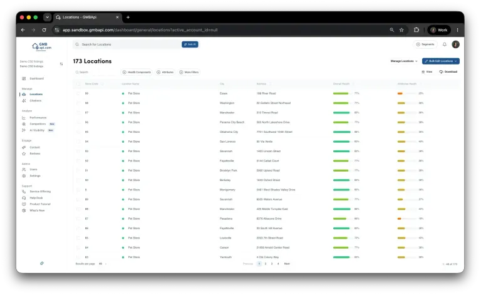Viewport: 481px width, 295px height.
Task: Open Settings in the Admin section
Action: [34, 176]
